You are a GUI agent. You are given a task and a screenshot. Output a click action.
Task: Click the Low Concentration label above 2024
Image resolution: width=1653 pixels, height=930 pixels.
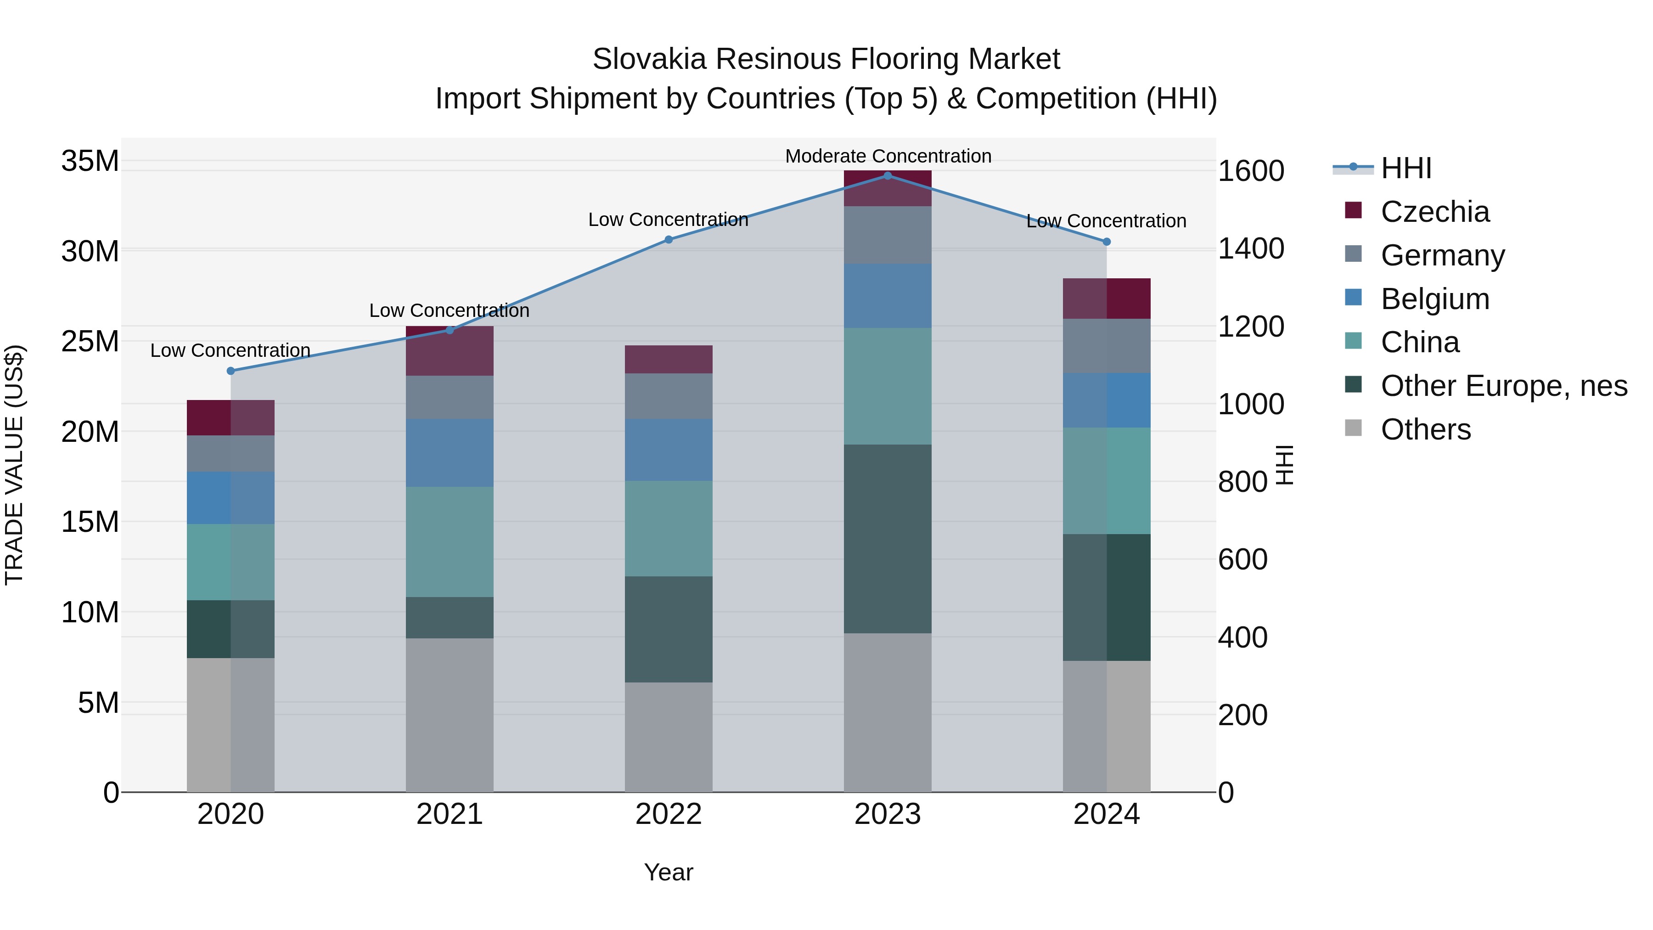click(x=1106, y=221)
